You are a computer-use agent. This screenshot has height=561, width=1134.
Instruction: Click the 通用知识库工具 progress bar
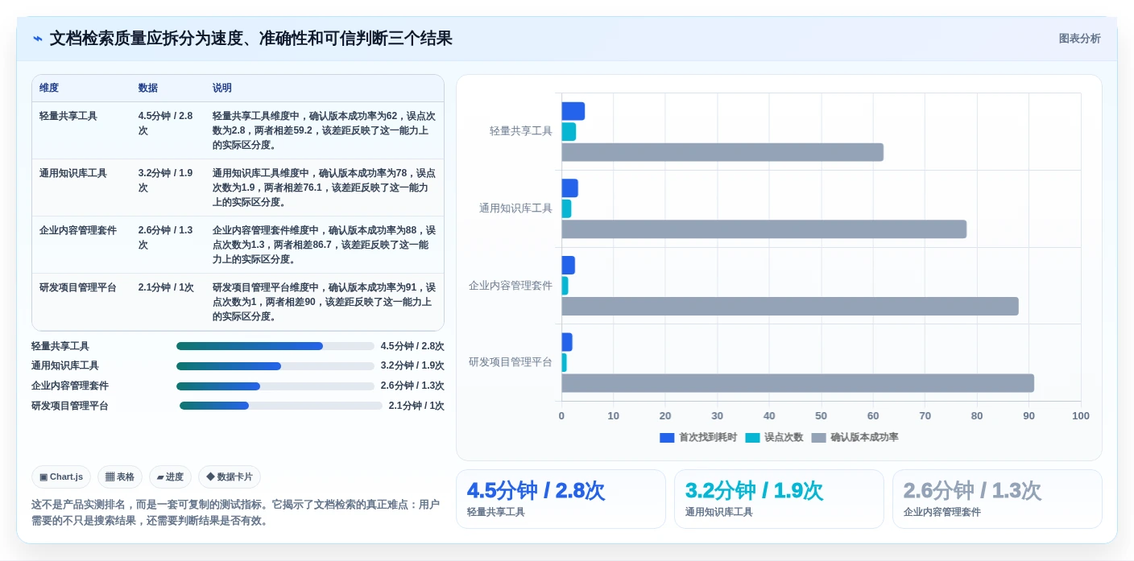click(x=275, y=366)
